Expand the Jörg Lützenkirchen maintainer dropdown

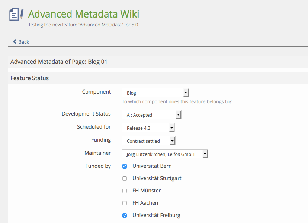pyautogui.click(x=165, y=154)
